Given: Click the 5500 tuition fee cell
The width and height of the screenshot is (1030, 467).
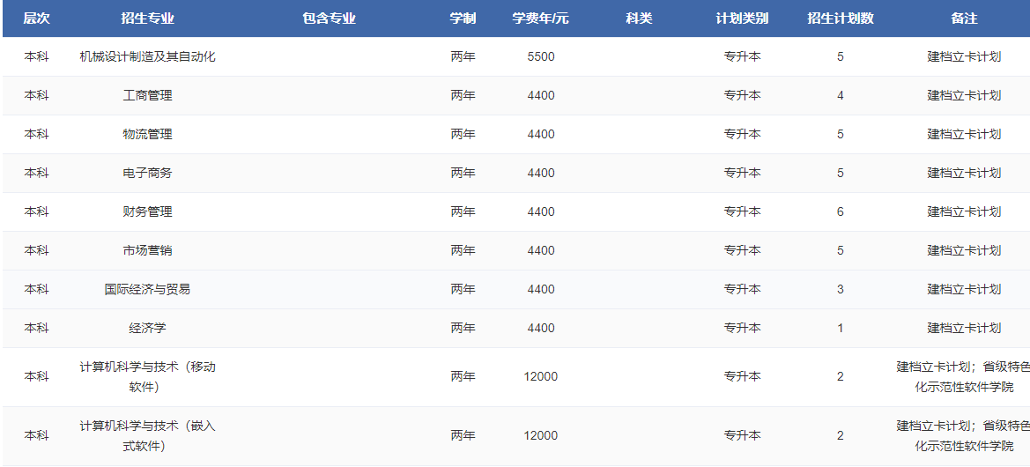Looking at the screenshot, I should tap(540, 56).
